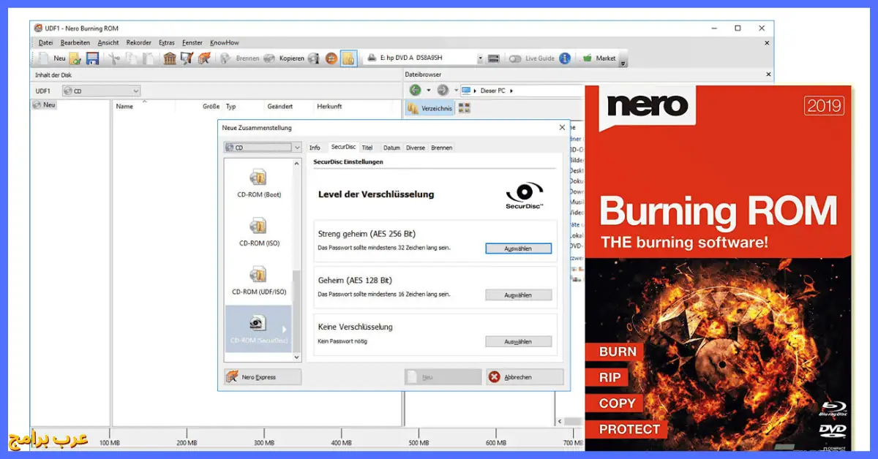Image resolution: width=878 pixels, height=459 pixels.
Task: Select the Neu root node in disk tree
Action: (x=44, y=105)
